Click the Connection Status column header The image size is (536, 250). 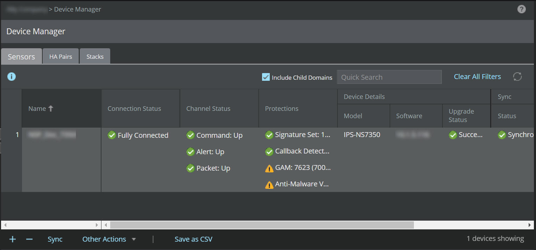tap(141, 108)
